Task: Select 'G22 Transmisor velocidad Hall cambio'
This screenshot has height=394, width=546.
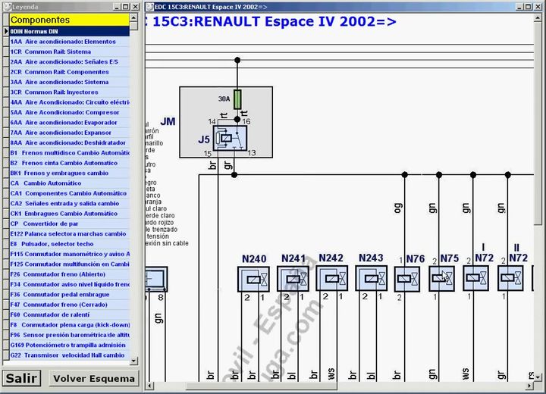Action: pos(69,355)
